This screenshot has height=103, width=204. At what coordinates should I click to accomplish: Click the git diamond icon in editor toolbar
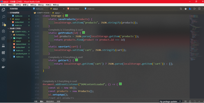coord(186,9)
